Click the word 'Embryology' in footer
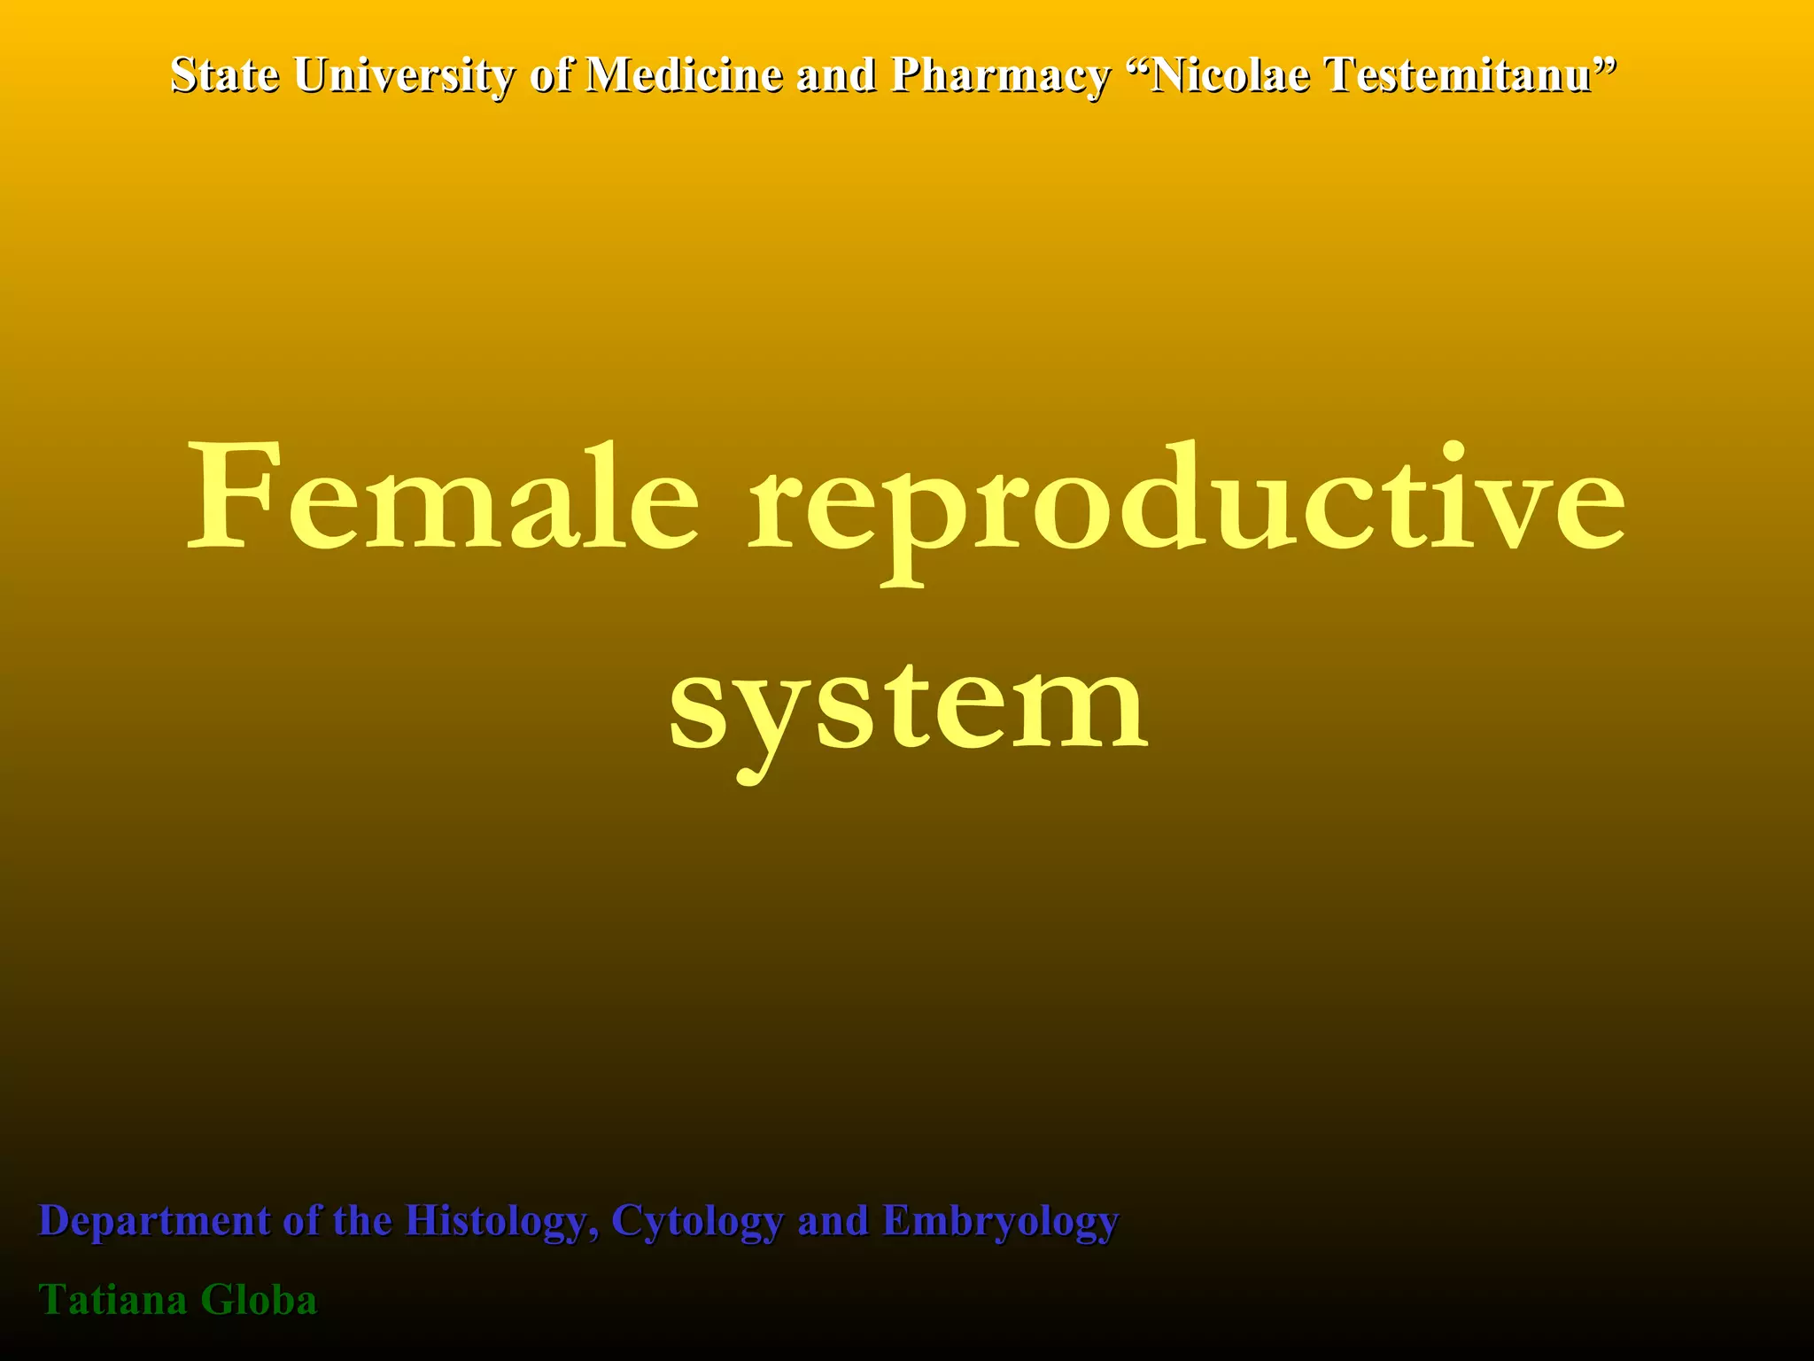The image size is (1814, 1361). pyautogui.click(x=1001, y=1221)
